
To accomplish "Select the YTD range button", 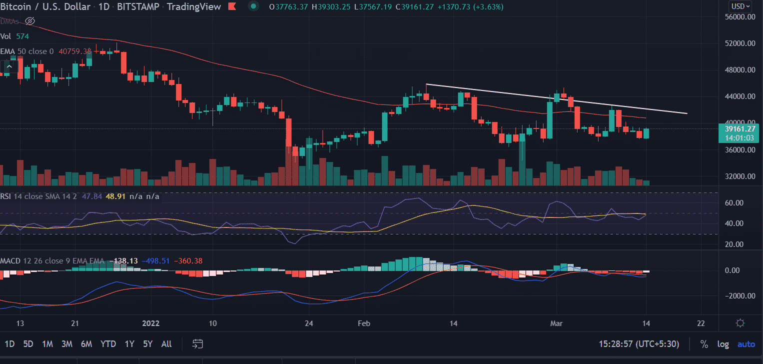I will 108,344.
